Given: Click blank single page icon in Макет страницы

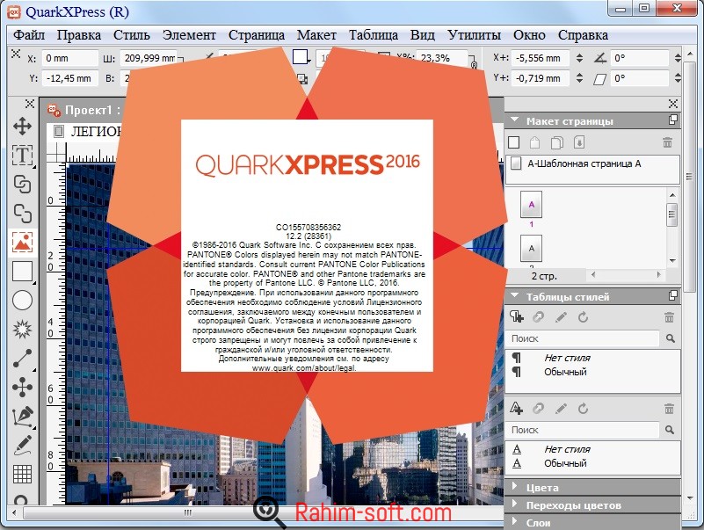Looking at the screenshot, I should click(x=514, y=143).
